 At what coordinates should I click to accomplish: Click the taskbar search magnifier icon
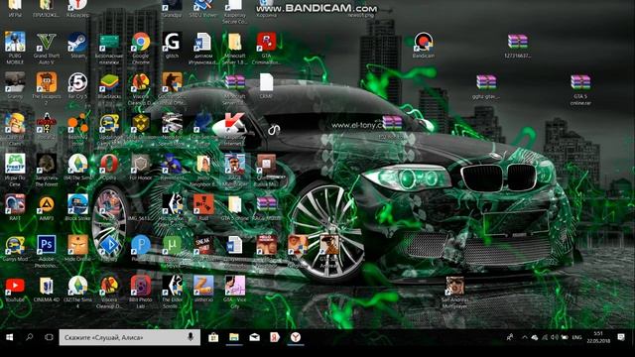(29, 337)
